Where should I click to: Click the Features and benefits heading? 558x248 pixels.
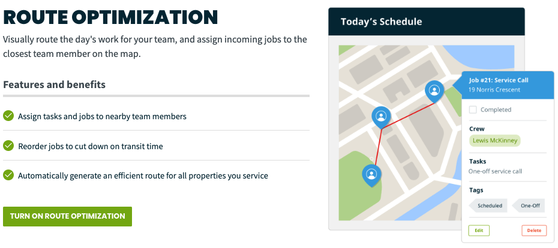point(54,84)
